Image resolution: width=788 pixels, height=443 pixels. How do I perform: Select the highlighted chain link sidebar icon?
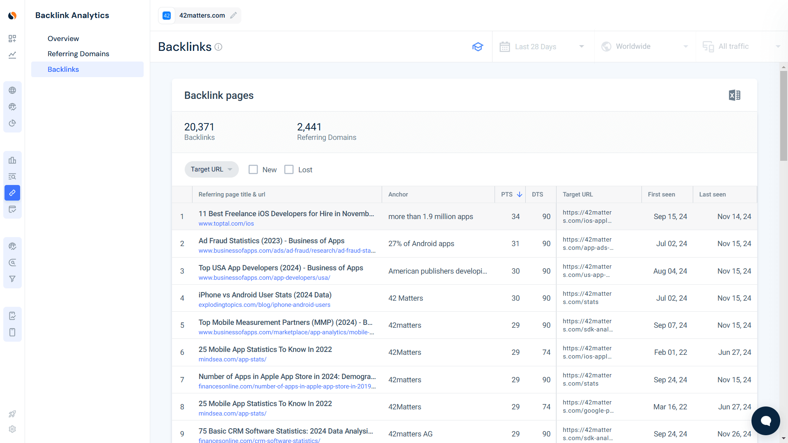(12, 193)
